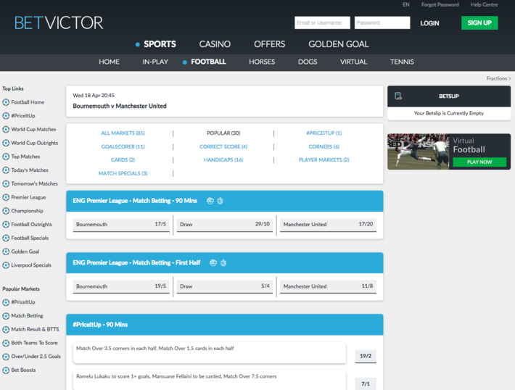Open Today's Matches link

click(30, 170)
